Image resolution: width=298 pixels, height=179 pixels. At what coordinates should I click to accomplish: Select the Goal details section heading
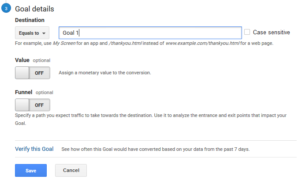(x=34, y=9)
